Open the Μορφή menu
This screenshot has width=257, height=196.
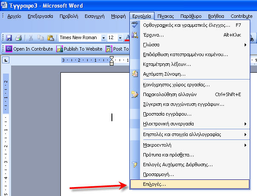118,16
